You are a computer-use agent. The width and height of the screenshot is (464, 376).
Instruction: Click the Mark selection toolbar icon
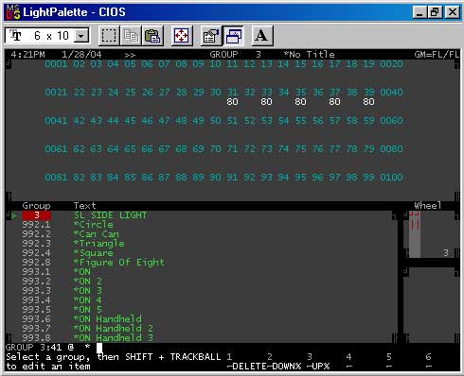[109, 36]
